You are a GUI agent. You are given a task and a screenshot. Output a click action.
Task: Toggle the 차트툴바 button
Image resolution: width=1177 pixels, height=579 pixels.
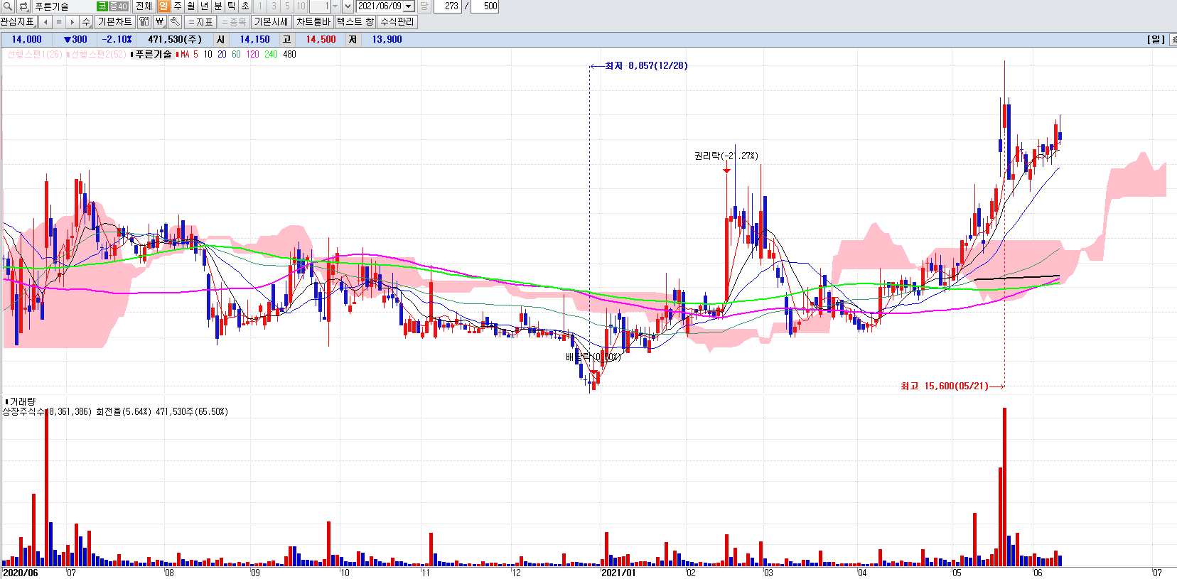click(313, 22)
